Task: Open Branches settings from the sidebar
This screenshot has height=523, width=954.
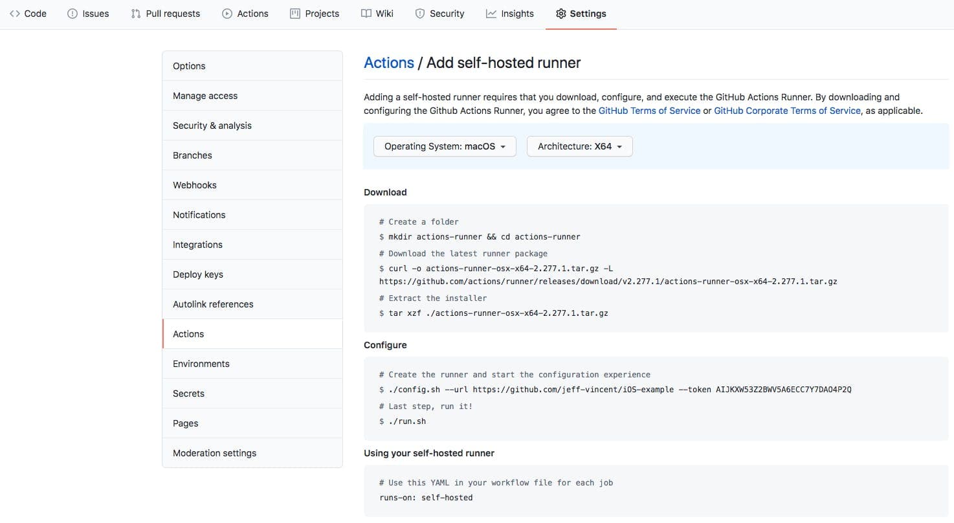Action: pos(192,155)
